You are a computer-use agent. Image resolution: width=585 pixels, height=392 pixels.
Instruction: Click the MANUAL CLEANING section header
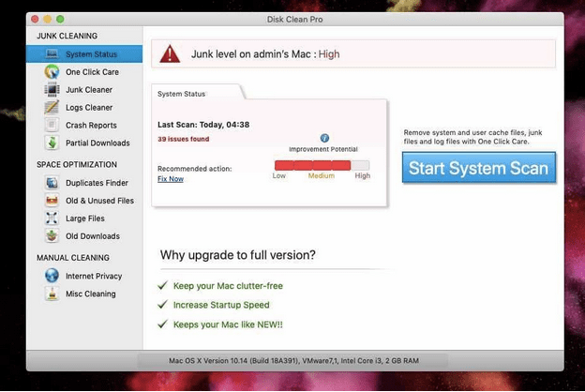(73, 258)
